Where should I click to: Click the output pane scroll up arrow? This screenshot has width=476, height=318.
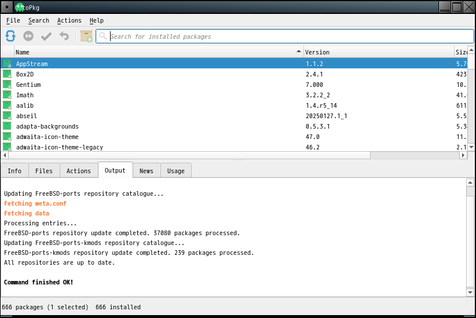[470, 182]
